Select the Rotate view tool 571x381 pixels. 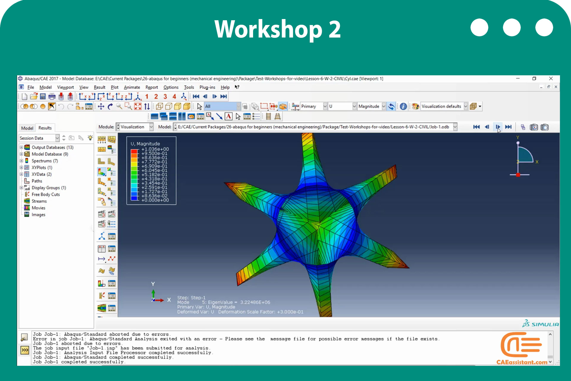pos(110,106)
